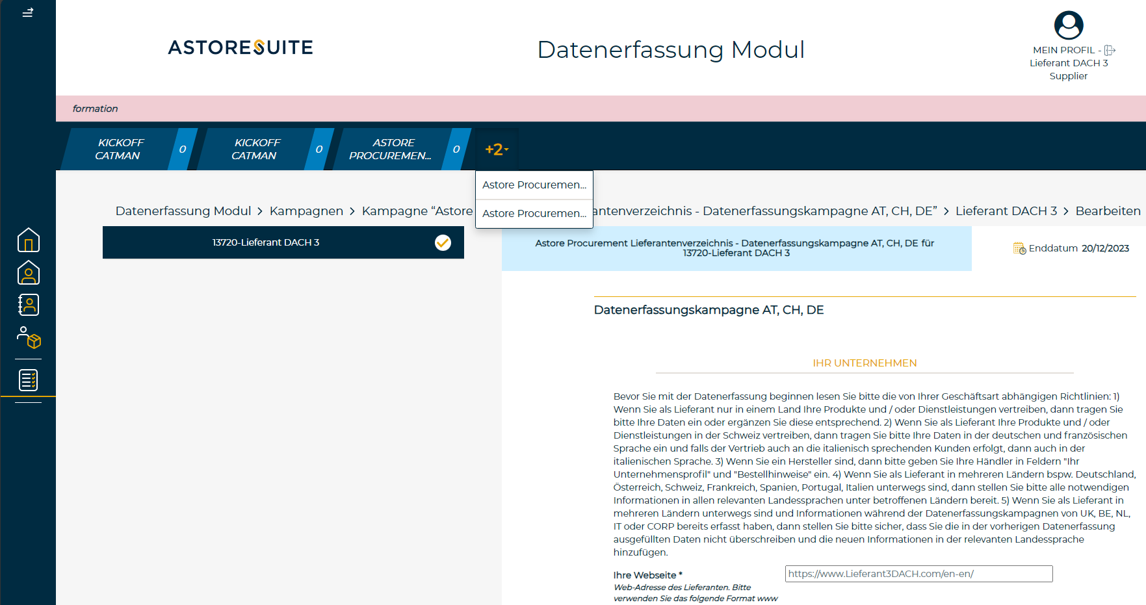Open the house-with-person profile icon
Viewport: 1146px width, 605px height.
point(28,272)
